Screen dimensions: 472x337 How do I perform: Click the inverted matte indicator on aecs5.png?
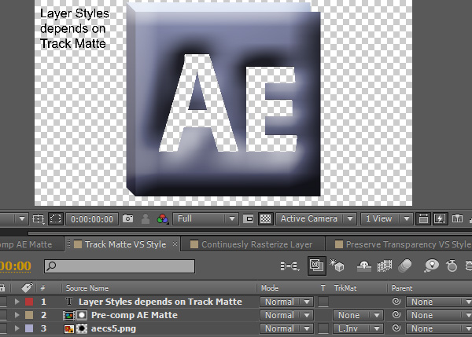(82, 328)
